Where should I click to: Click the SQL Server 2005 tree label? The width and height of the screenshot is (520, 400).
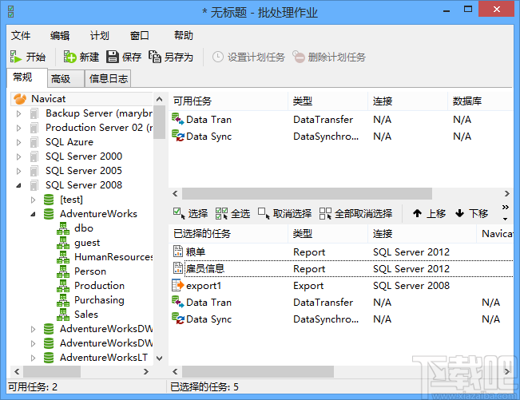point(84,171)
